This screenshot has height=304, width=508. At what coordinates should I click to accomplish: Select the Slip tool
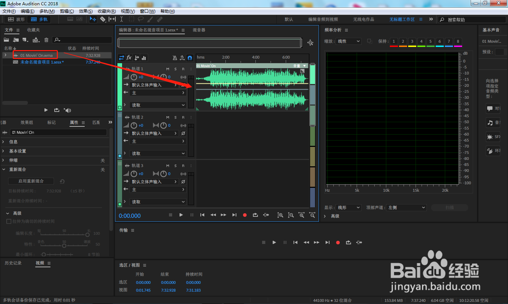tap(112, 19)
